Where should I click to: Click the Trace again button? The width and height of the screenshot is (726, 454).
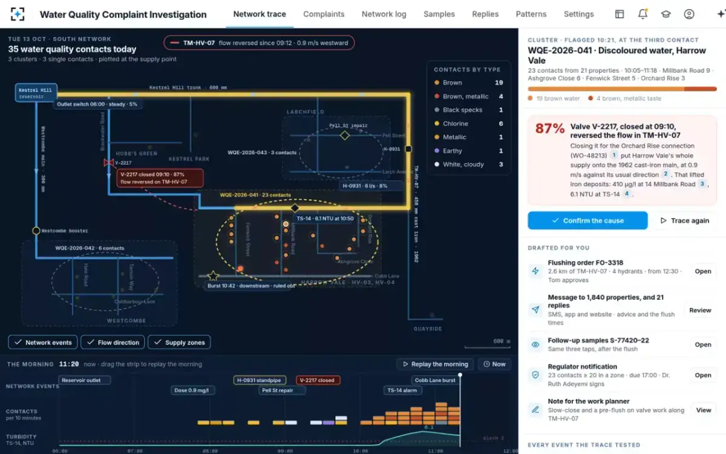(x=684, y=220)
